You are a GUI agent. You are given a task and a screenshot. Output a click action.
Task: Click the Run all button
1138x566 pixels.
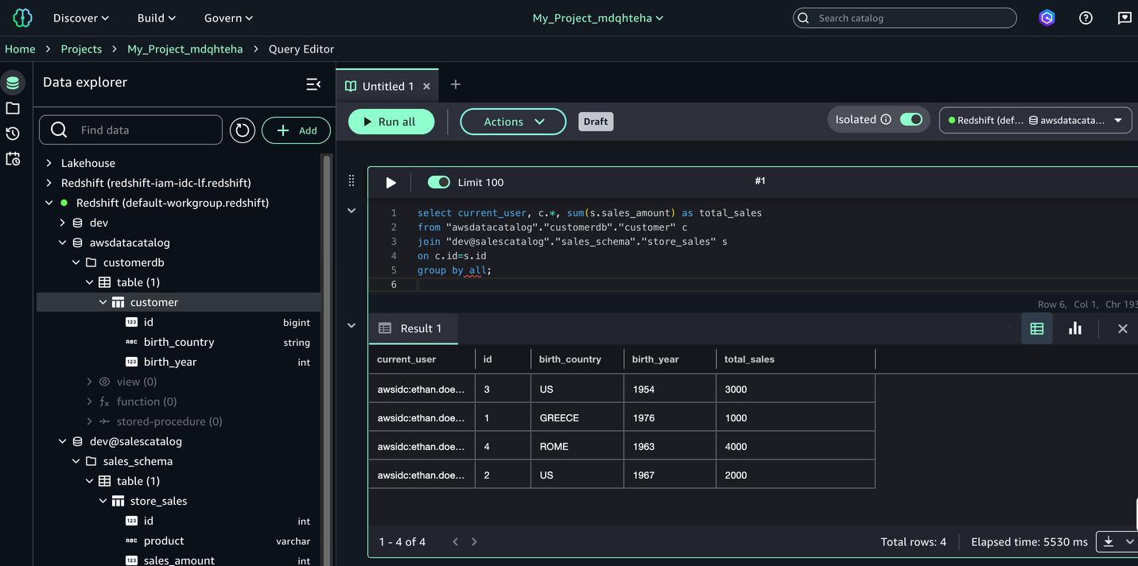[x=390, y=122]
